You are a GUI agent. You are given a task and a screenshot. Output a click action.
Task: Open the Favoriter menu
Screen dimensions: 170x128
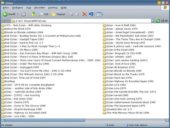(39, 8)
